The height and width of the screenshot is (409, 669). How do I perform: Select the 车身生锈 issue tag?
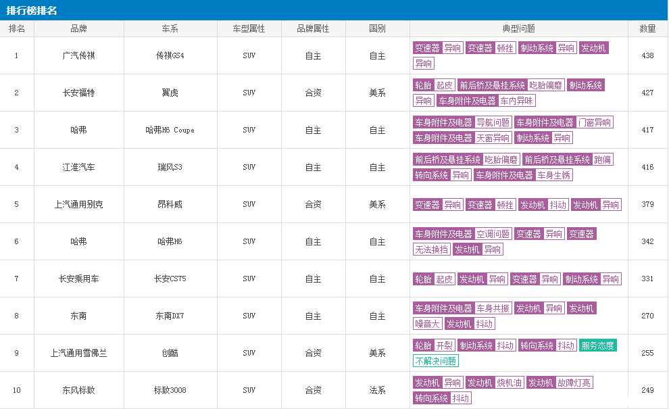[554, 175]
